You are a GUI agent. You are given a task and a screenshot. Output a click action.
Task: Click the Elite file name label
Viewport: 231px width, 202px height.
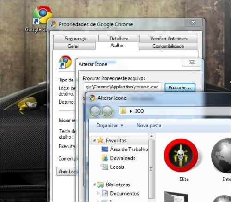[184, 179]
